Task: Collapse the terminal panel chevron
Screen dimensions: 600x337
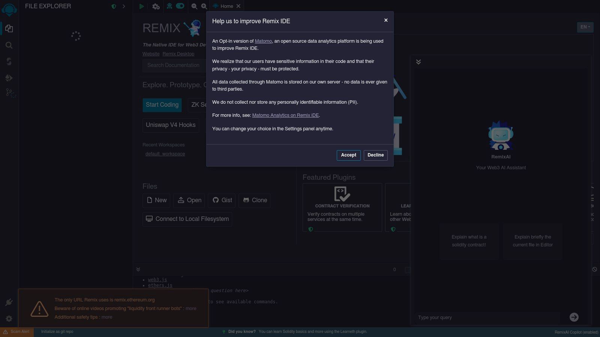Action: [x=138, y=269]
